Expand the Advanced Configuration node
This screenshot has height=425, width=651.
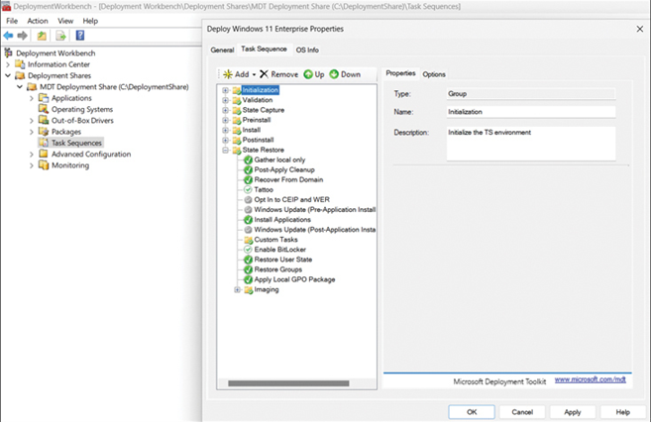(32, 155)
